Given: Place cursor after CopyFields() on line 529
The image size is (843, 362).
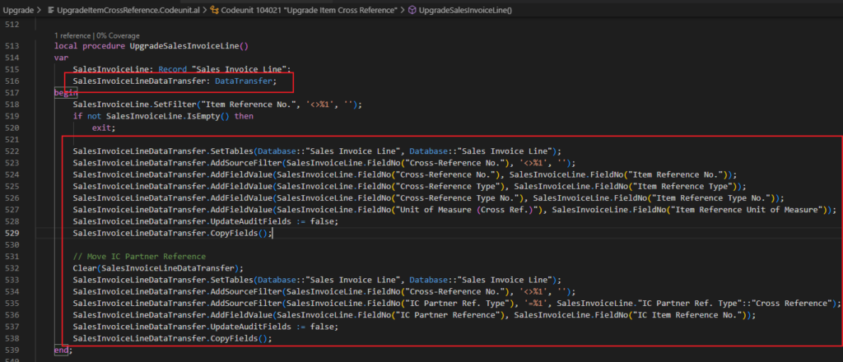Looking at the screenshot, I should tap(272, 234).
